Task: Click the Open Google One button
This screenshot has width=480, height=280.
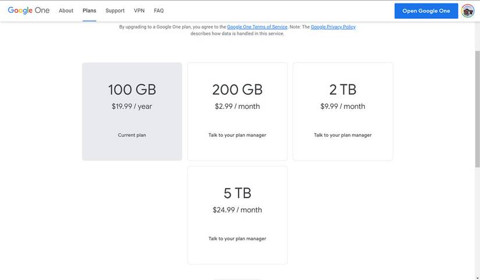Action: [x=426, y=11]
